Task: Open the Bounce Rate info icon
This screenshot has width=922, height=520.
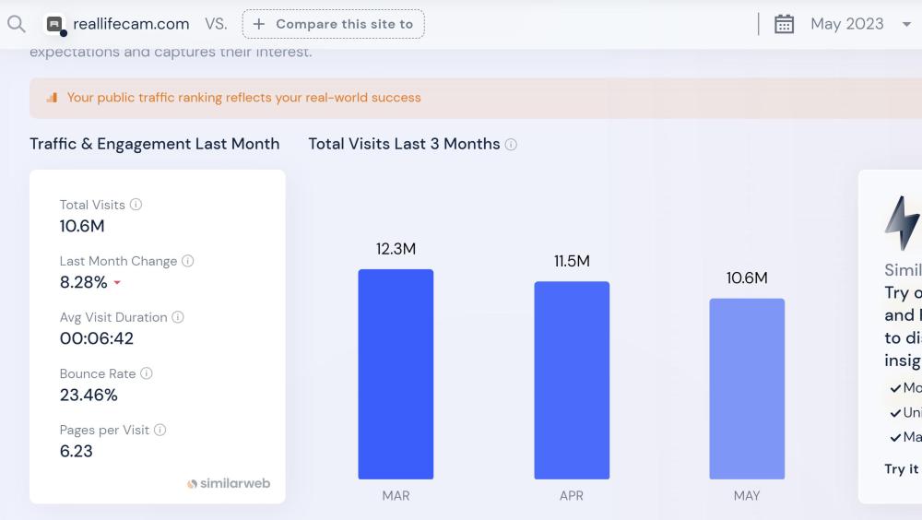Action: (147, 373)
